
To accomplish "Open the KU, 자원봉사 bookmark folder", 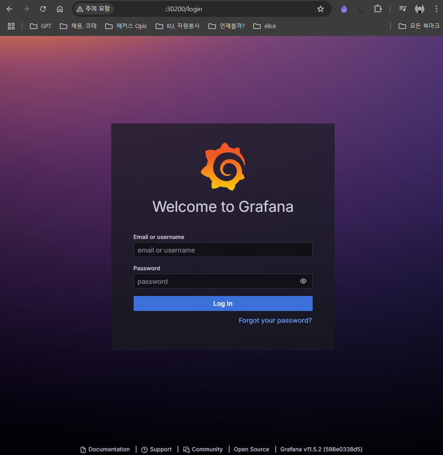I will [x=178, y=26].
